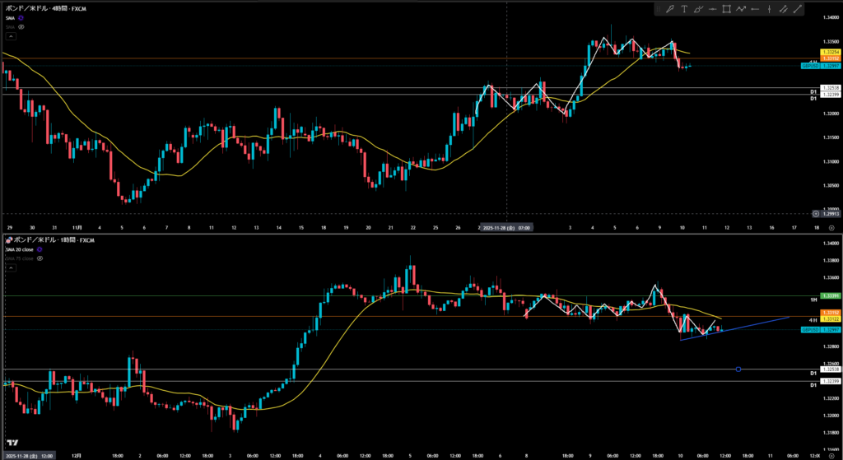Select the Text tool in the drawing toolbar

click(684, 9)
